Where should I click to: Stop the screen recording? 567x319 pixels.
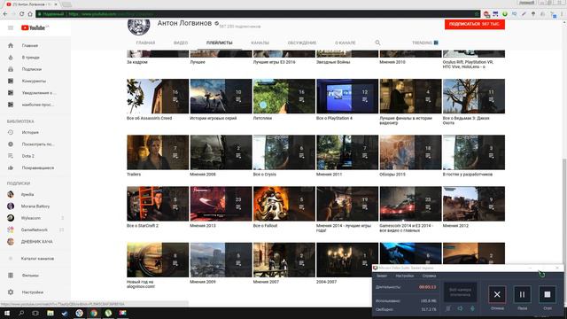548,294
